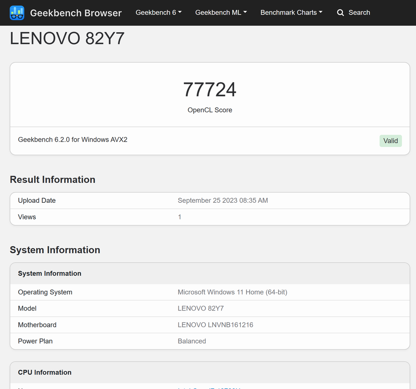Click the Benchmark Charts chevron arrow

tap(320, 12)
